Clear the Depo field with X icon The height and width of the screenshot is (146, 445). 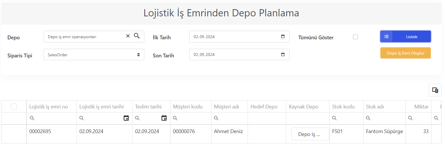128,36
